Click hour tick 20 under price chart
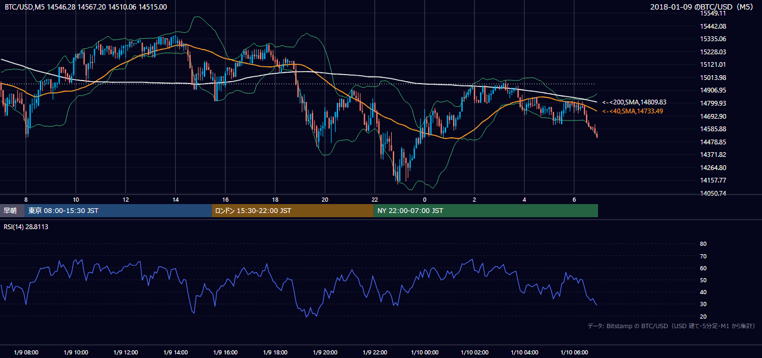Image resolution: width=762 pixels, height=358 pixels. (324, 199)
